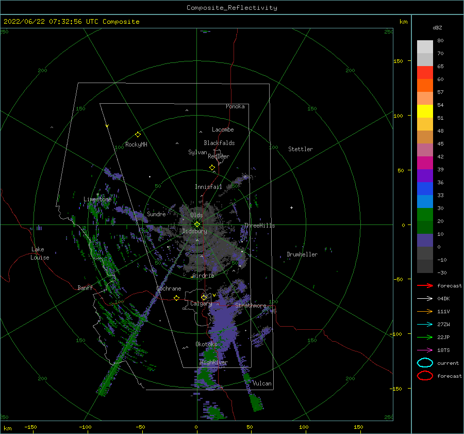Click the yellow diamond marker near RockyMH

click(138, 135)
